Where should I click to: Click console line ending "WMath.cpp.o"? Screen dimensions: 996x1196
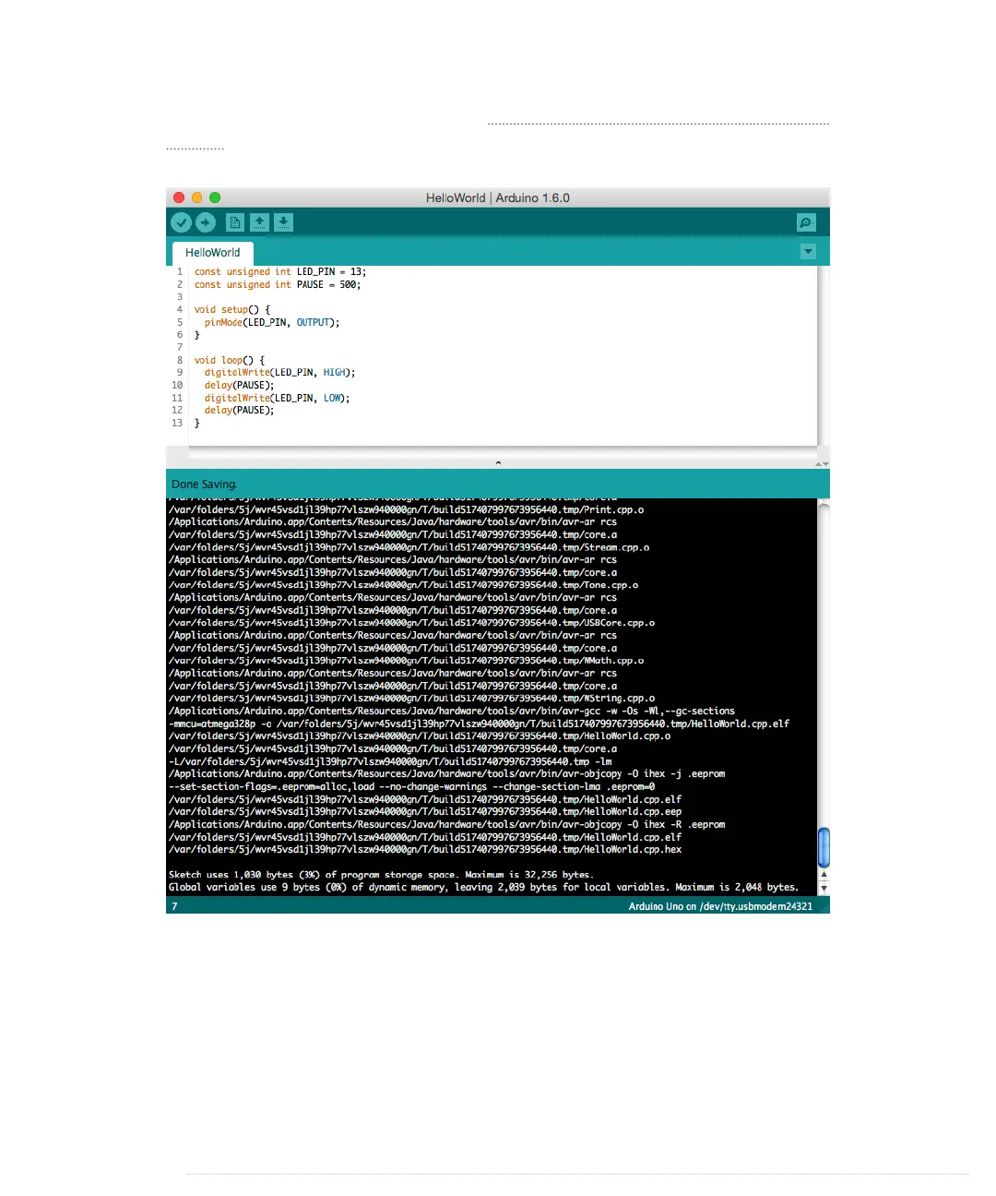[406, 662]
